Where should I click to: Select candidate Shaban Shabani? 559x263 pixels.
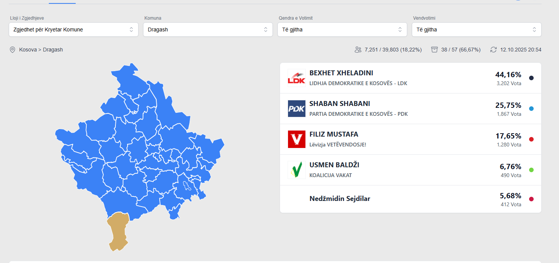pos(340,104)
